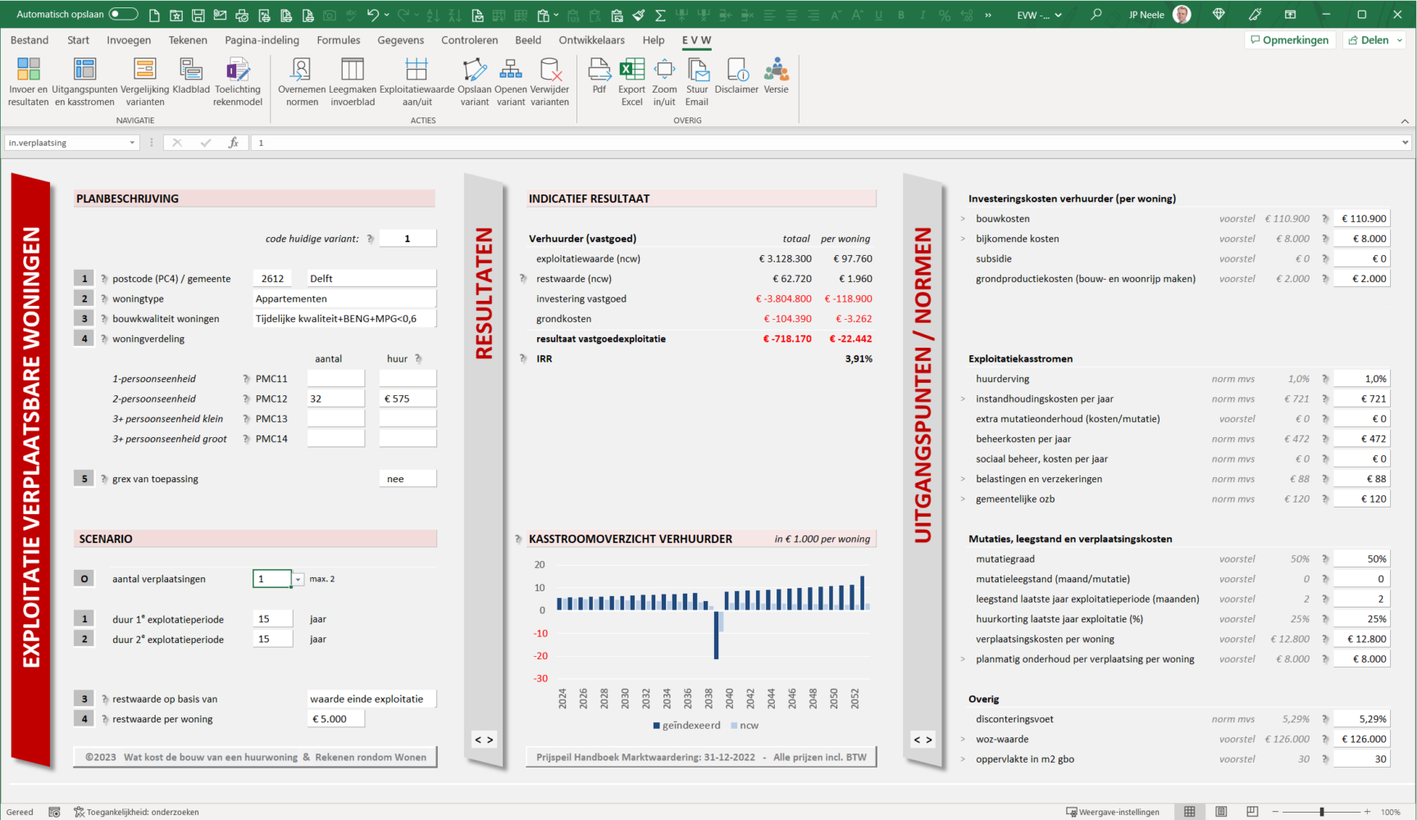Screen dimensions: 1417x820
Task: Open Weergave-instellingen in status bar
Action: point(1113,812)
